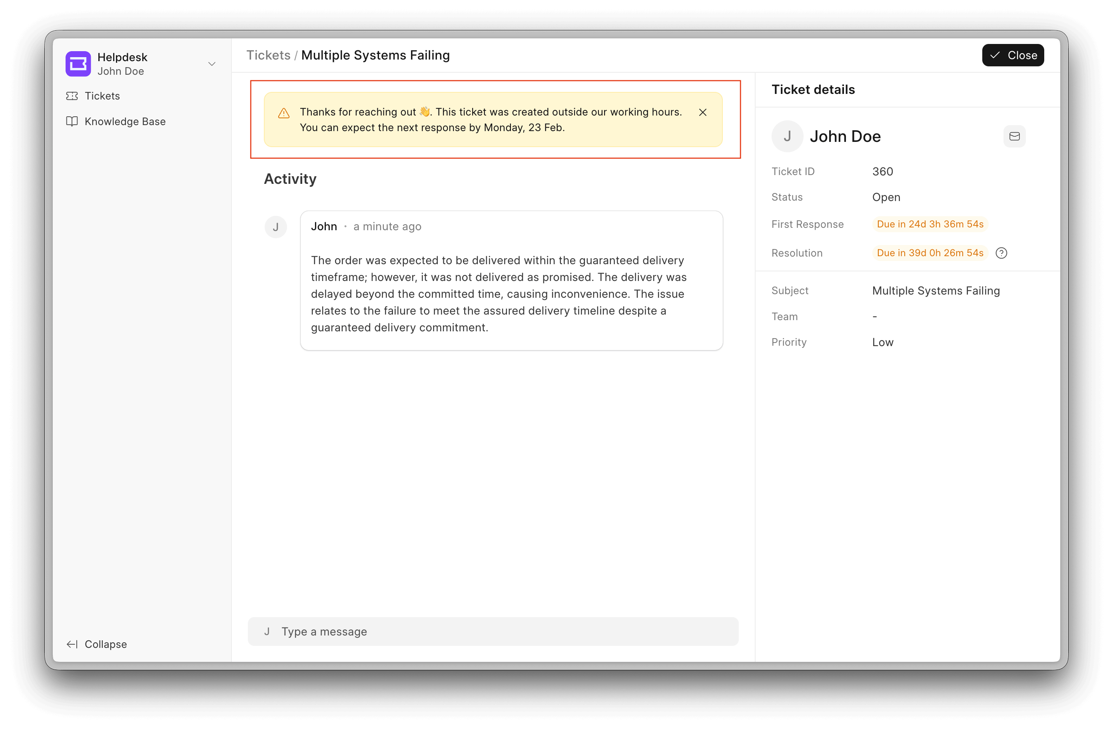Click the warning triangle icon in the banner
The height and width of the screenshot is (729, 1113).
284,113
